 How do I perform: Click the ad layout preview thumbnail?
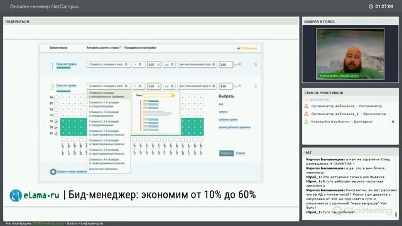pyautogui.click(x=155, y=113)
